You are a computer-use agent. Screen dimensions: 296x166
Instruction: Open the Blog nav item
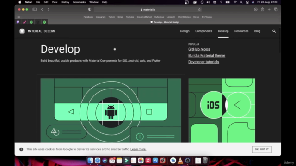point(257,31)
